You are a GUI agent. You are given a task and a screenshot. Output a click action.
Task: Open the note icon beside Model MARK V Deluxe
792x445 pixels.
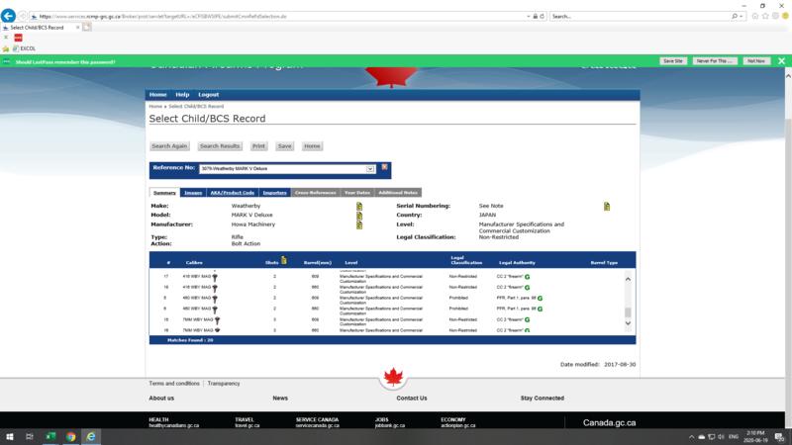359,216
